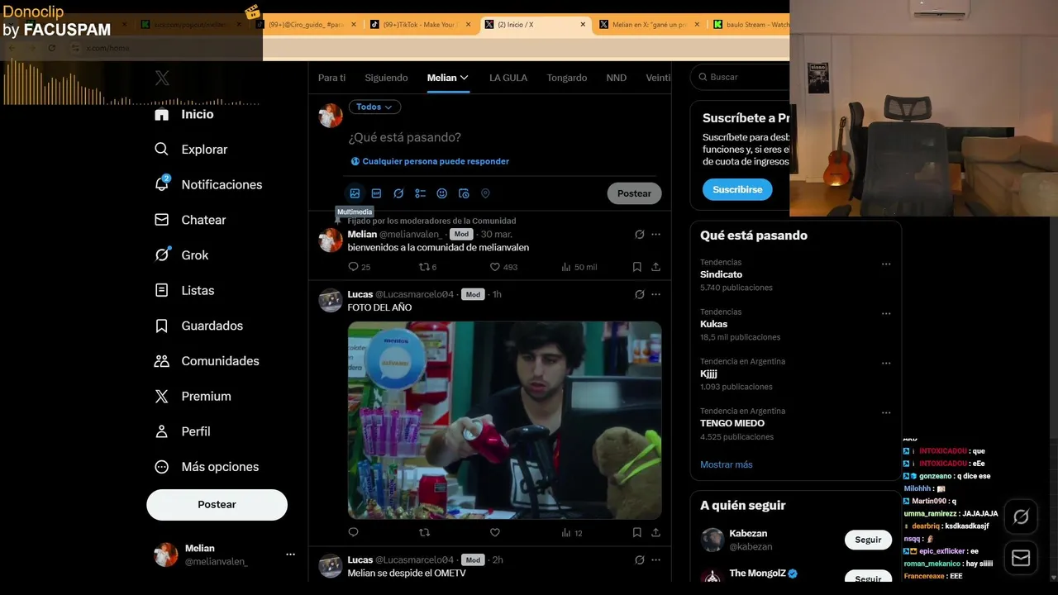Switch to TikTok browser tab
The image size is (1058, 595).
click(422, 25)
